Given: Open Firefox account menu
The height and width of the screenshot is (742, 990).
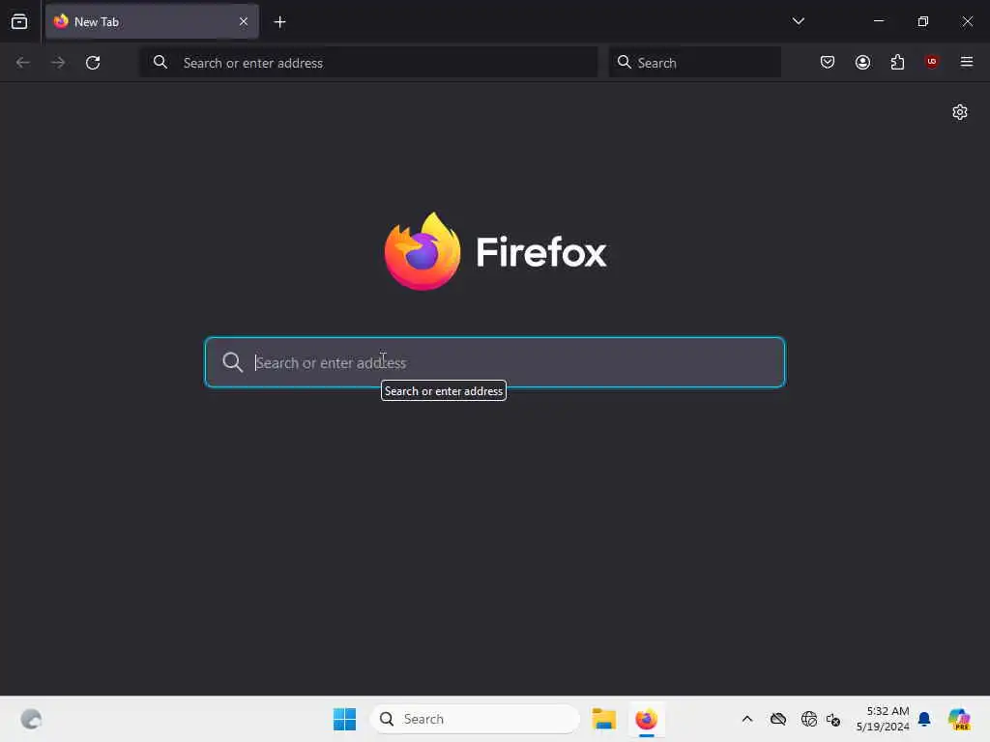Looking at the screenshot, I should (x=862, y=62).
